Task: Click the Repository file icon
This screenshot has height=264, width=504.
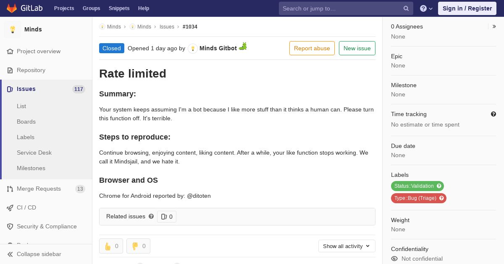Action: pyautogui.click(x=10, y=70)
